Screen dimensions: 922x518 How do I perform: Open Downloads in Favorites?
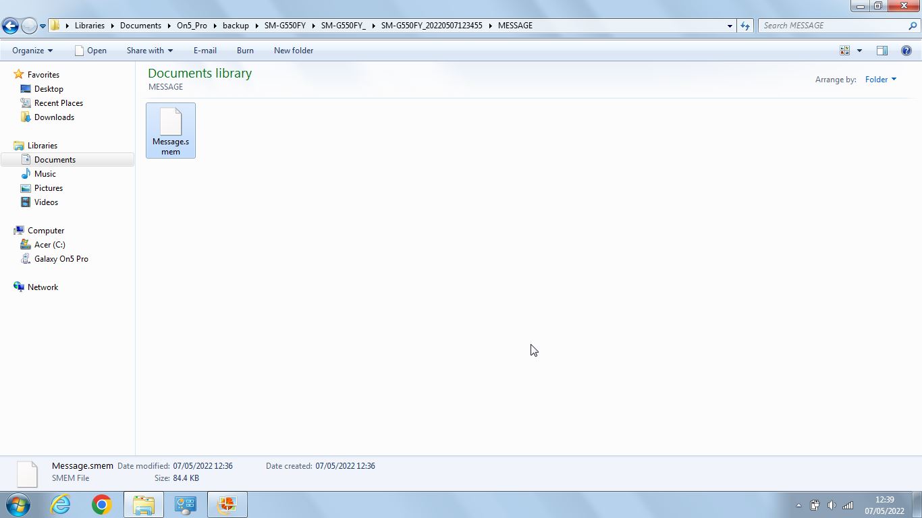pyautogui.click(x=54, y=117)
